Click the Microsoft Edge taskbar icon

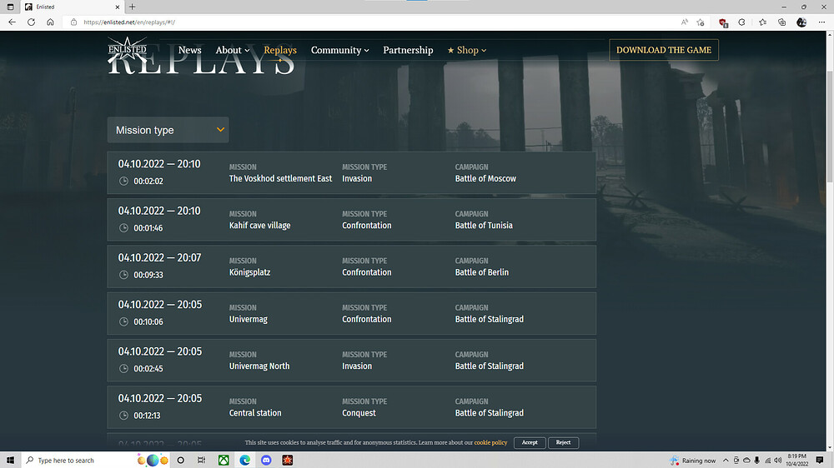(245, 460)
